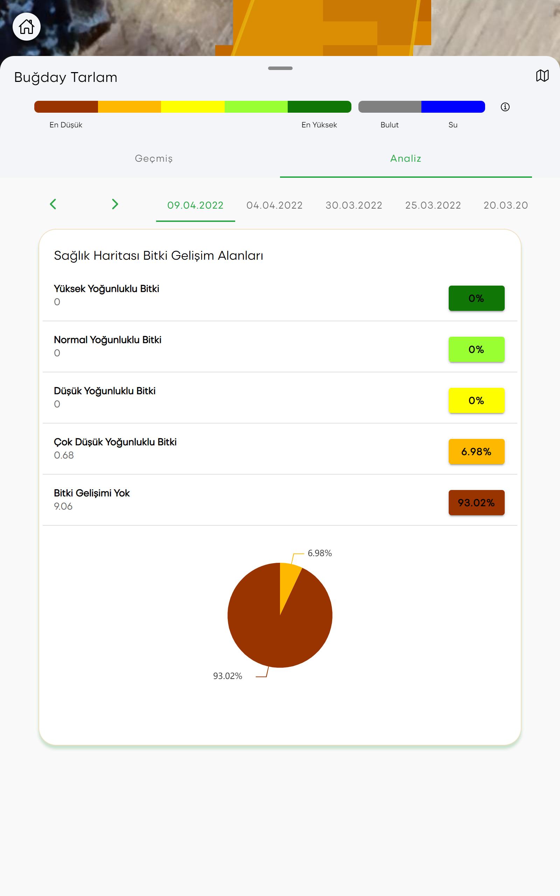Click the 6.98% pie chart label

coord(320,553)
